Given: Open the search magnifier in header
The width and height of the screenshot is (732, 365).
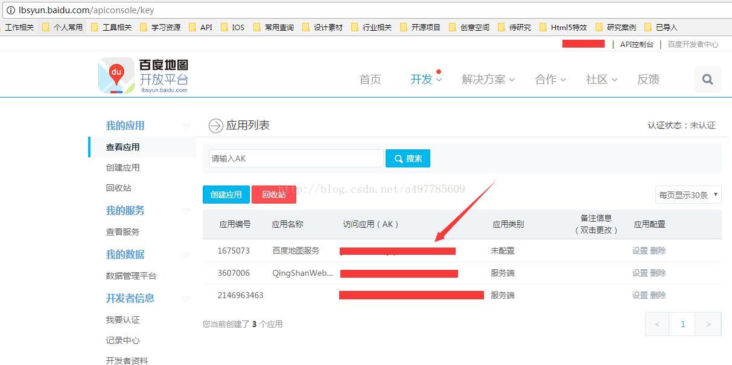Looking at the screenshot, I should (707, 79).
